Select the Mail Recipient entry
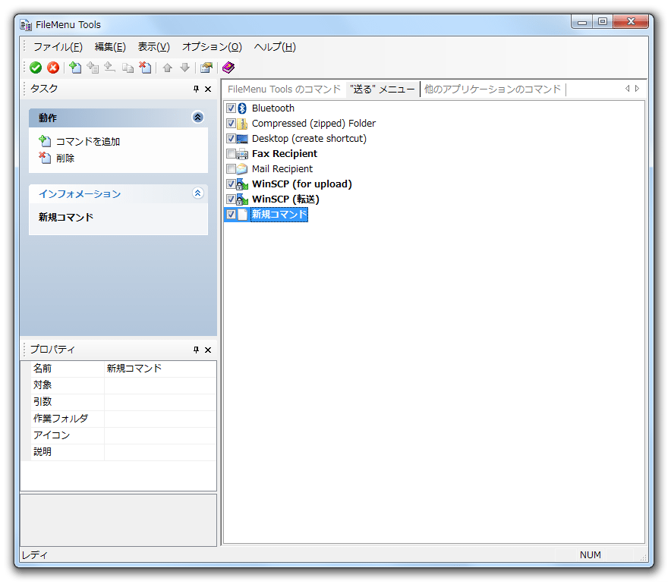The width and height of the screenshot is (671, 584). pyautogui.click(x=282, y=169)
